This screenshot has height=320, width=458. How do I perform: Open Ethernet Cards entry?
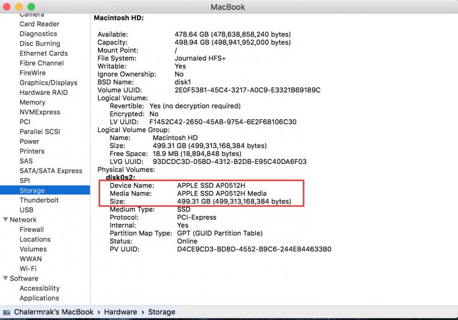(x=44, y=53)
